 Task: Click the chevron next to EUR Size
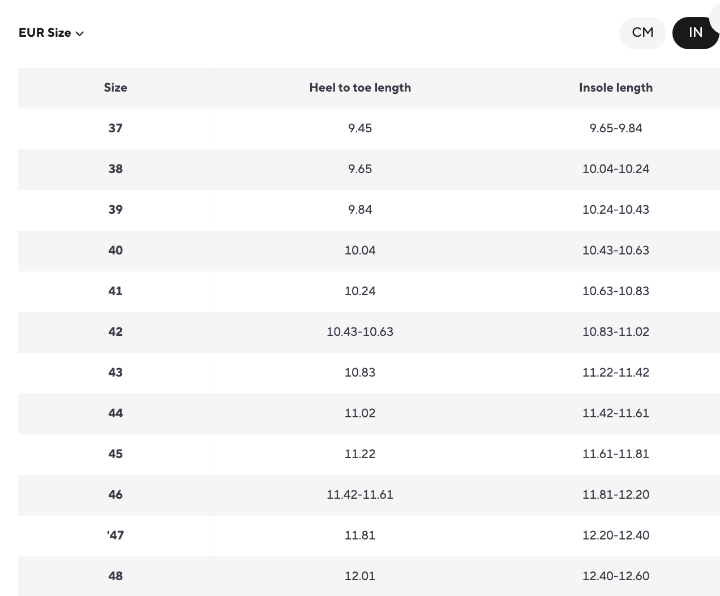tap(80, 33)
